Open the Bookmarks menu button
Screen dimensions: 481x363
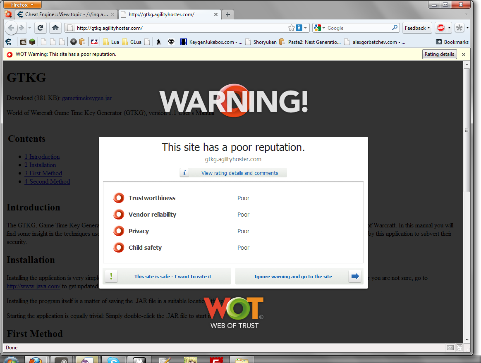coord(452,42)
